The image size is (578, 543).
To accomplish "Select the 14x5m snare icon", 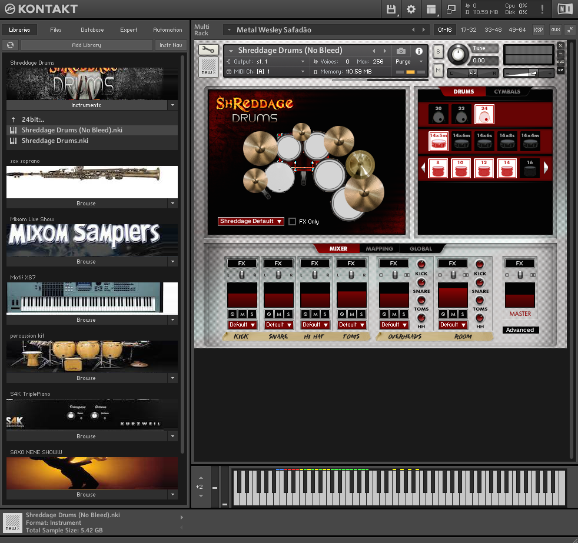I will (x=439, y=141).
